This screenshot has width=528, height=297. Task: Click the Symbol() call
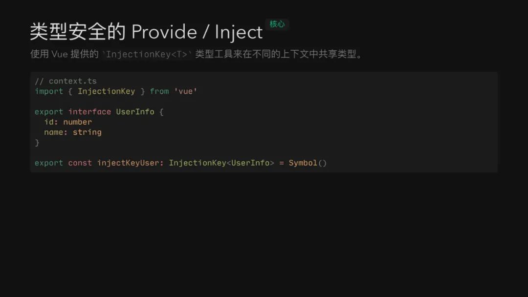pos(308,163)
